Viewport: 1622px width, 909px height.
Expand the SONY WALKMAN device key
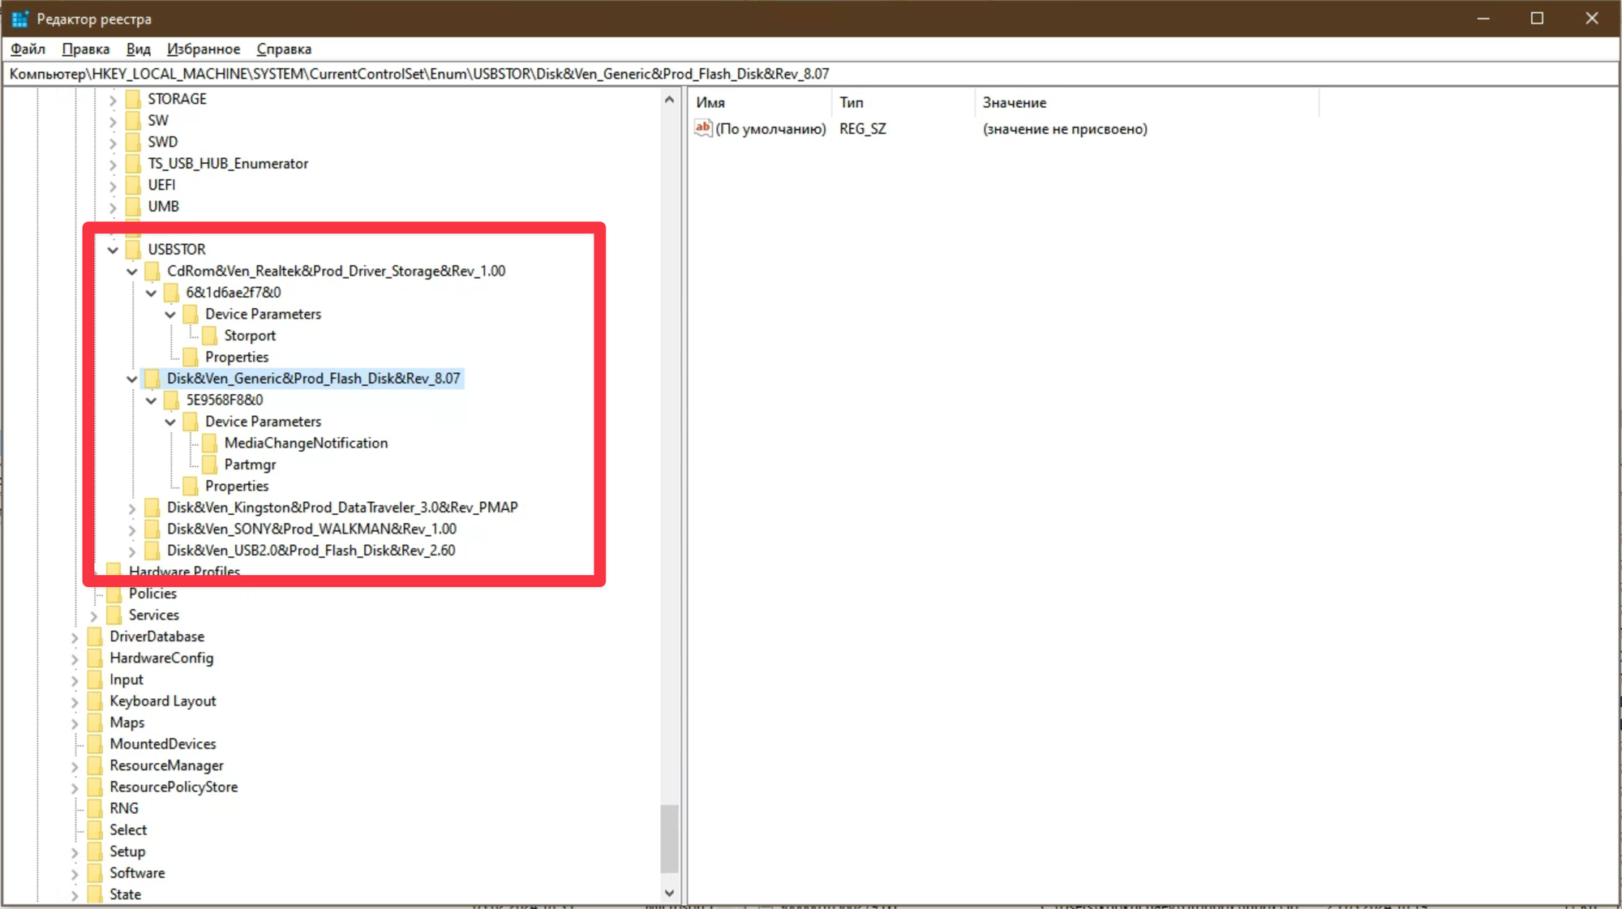[132, 530]
